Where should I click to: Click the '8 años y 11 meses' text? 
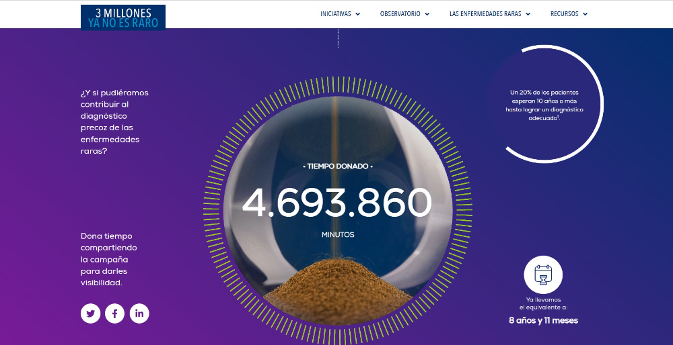coord(543,320)
